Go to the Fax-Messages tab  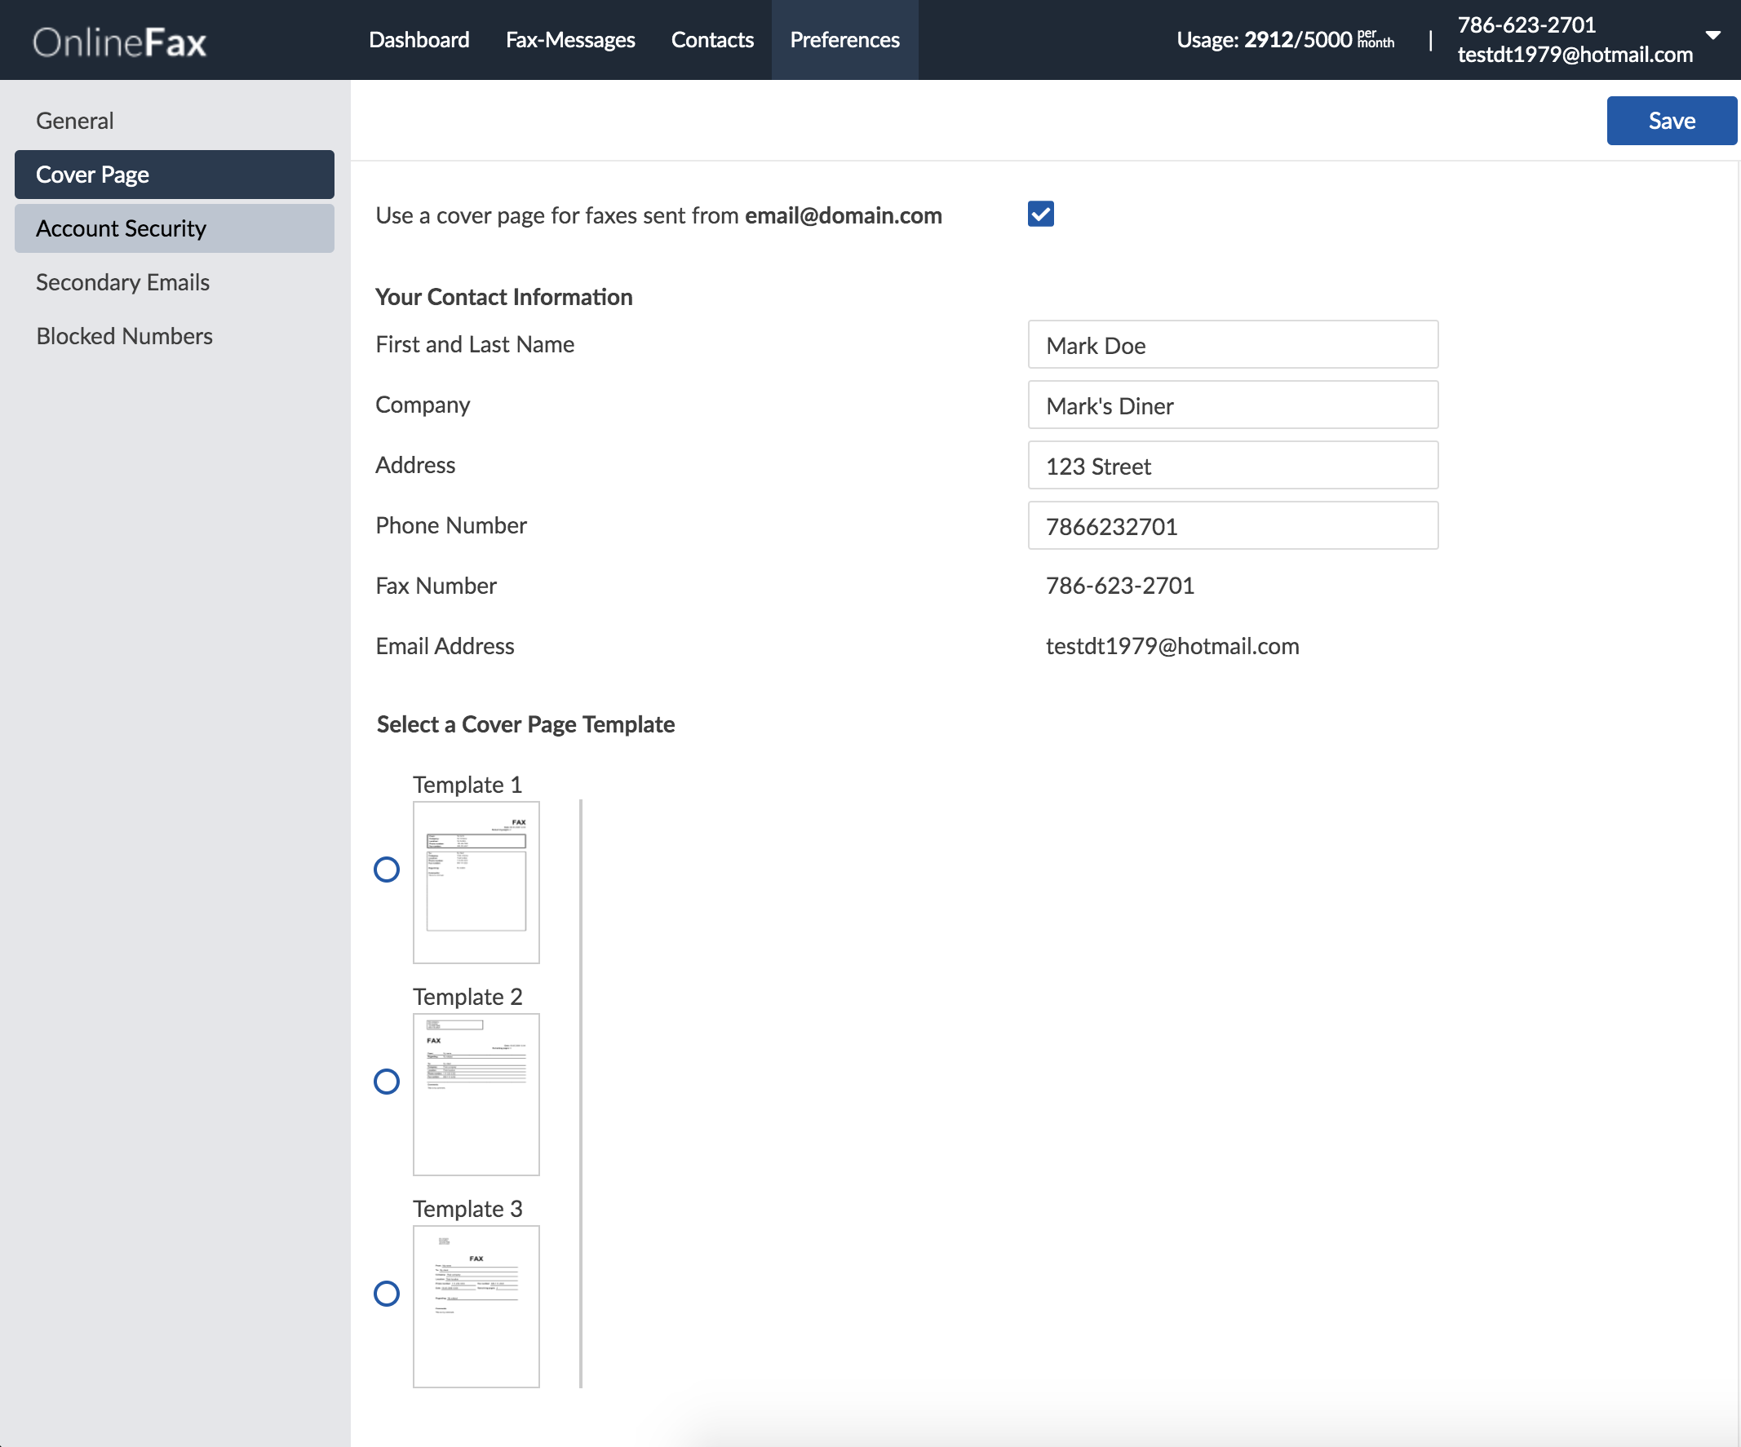pyautogui.click(x=569, y=40)
